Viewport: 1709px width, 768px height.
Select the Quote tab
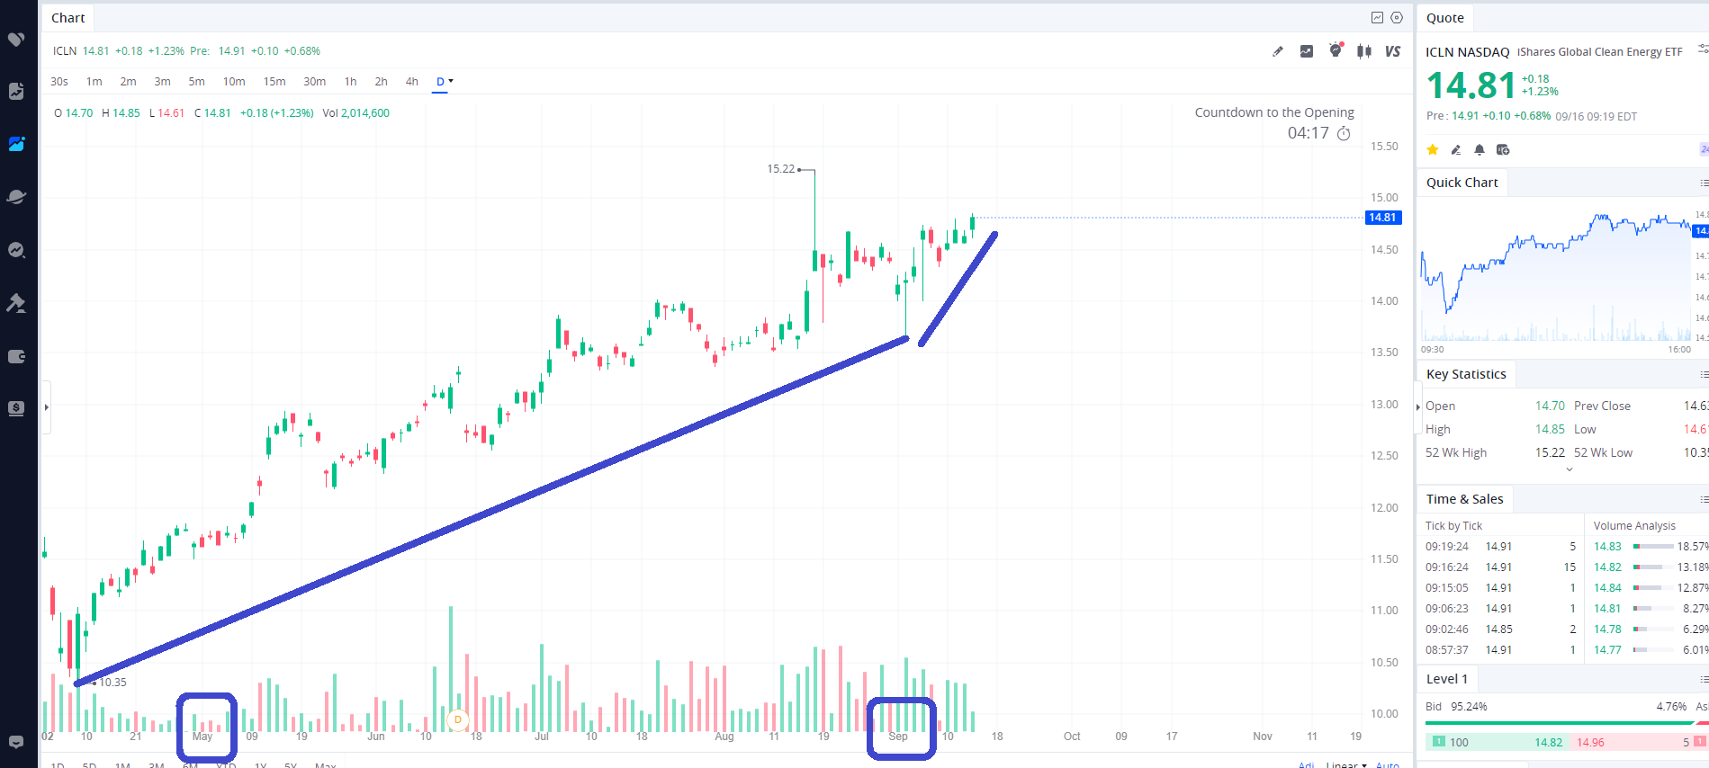click(x=1445, y=18)
